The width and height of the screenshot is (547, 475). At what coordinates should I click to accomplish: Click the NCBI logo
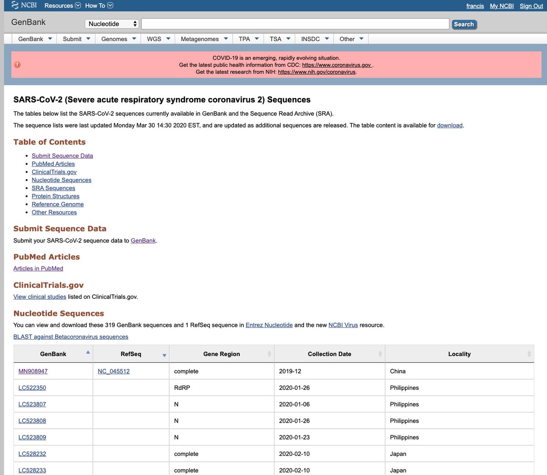pyautogui.click(x=24, y=5)
